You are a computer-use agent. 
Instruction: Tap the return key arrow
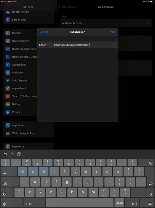(151, 184)
